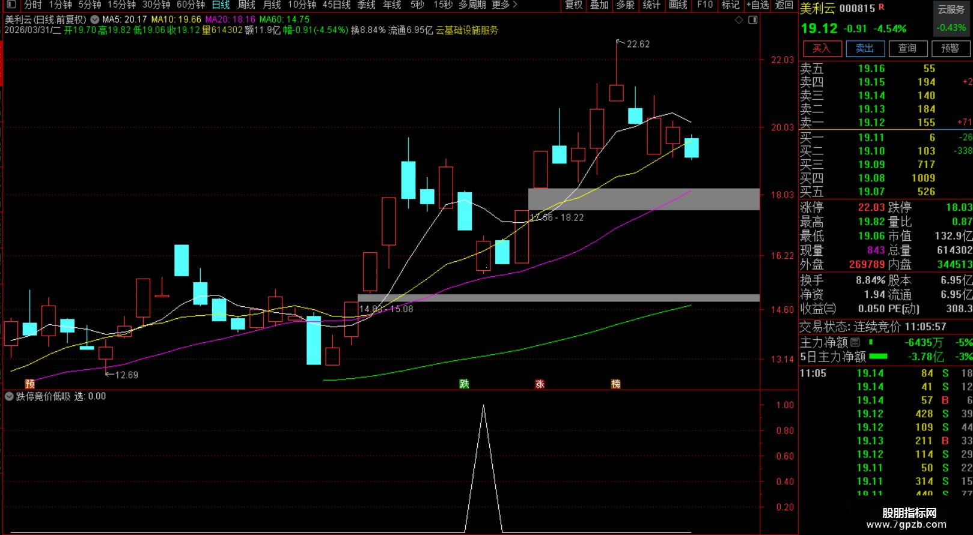Click the 市值 132.9亿 value
The width and height of the screenshot is (973, 535).
pyautogui.click(x=953, y=236)
